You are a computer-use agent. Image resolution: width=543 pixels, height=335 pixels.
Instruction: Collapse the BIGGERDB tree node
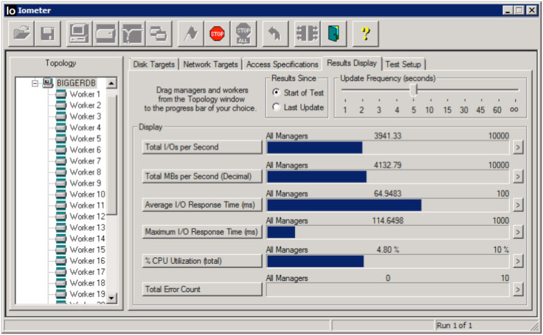pyautogui.click(x=35, y=83)
